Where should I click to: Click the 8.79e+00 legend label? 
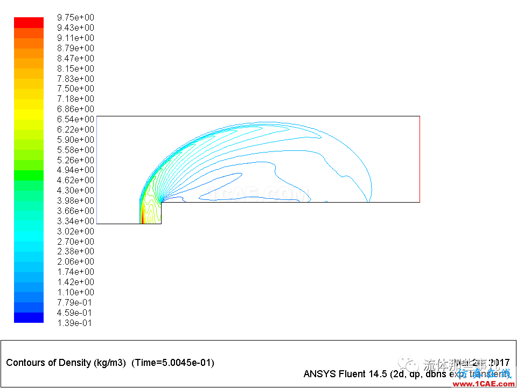tap(75, 48)
